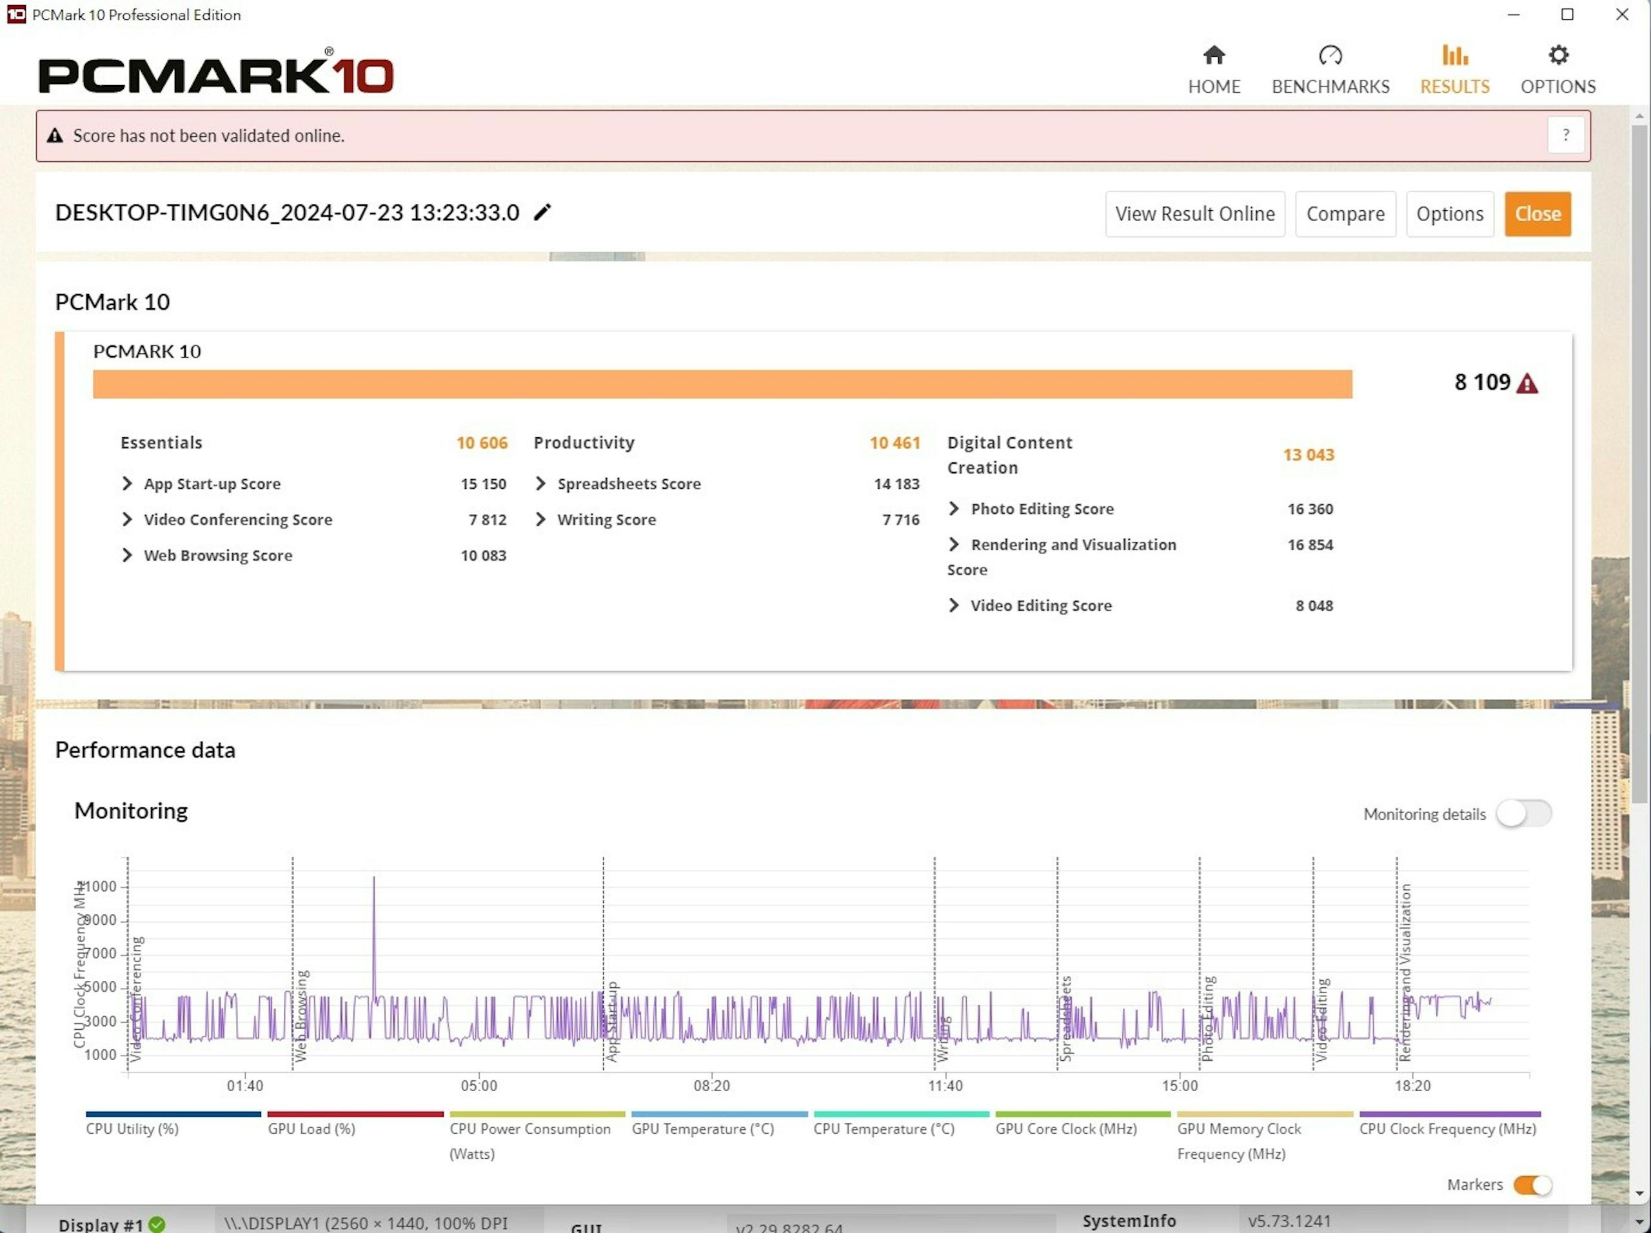This screenshot has width=1651, height=1233.
Task: Open the OPTIONS tab
Action: tap(1557, 70)
